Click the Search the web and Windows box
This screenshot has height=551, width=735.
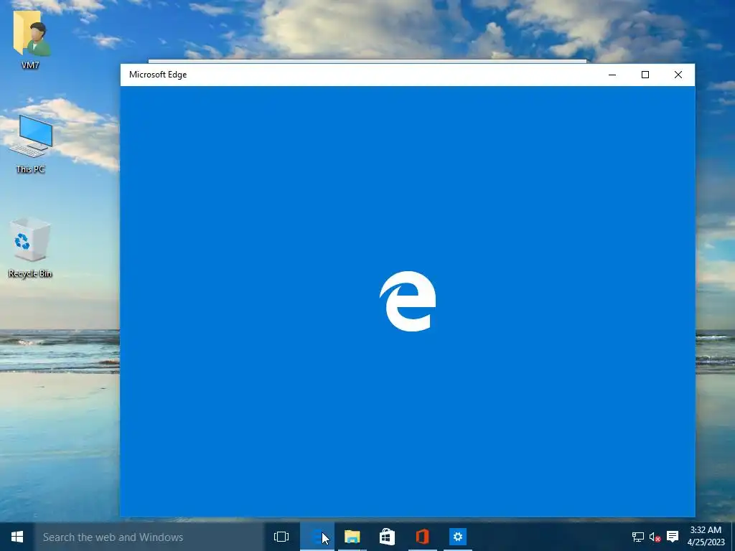pyautogui.click(x=149, y=537)
